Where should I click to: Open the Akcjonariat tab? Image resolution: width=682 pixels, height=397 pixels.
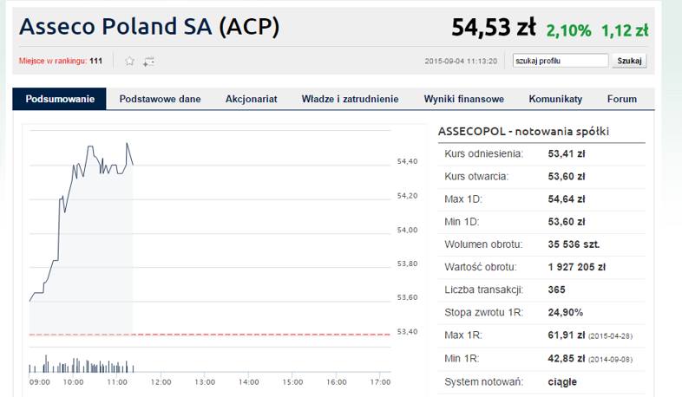[x=251, y=99]
